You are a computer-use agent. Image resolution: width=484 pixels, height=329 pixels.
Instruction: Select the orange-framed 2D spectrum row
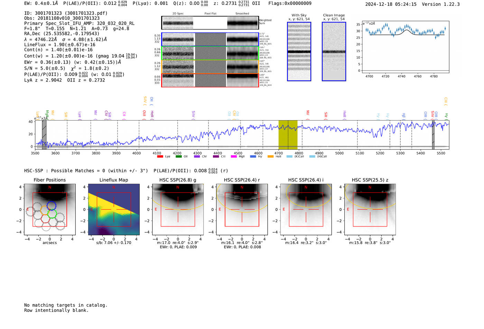click(210, 67)
